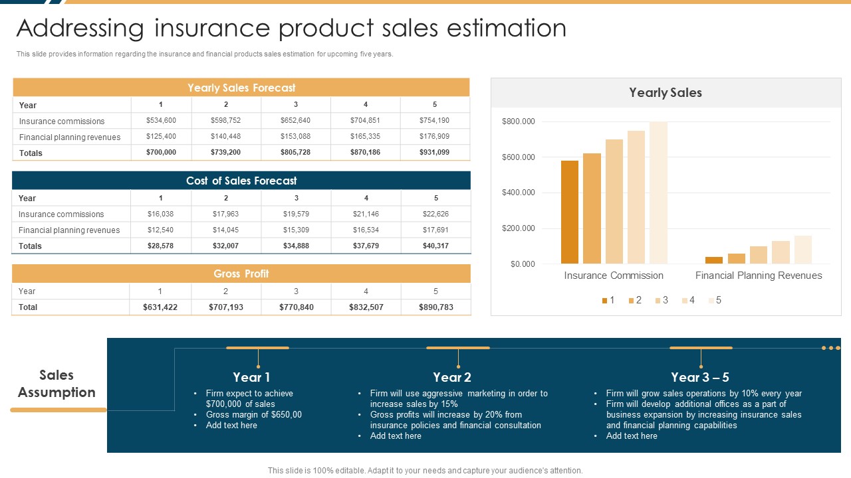Screen dimensions: 851x478
Task: Click the Year 3 – 5 timeline marker
Action: 701,348
